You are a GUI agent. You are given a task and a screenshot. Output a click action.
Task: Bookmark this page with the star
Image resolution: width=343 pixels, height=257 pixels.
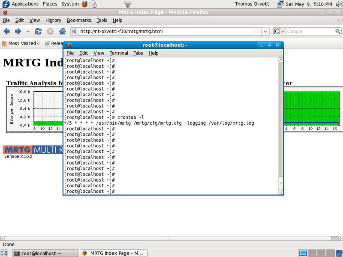[257, 31]
